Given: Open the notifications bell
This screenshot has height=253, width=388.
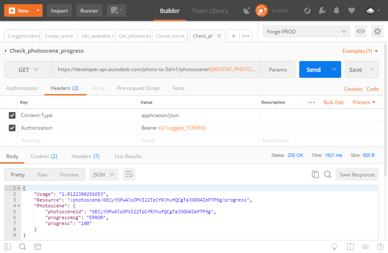Looking at the screenshot, I should point(336,10).
